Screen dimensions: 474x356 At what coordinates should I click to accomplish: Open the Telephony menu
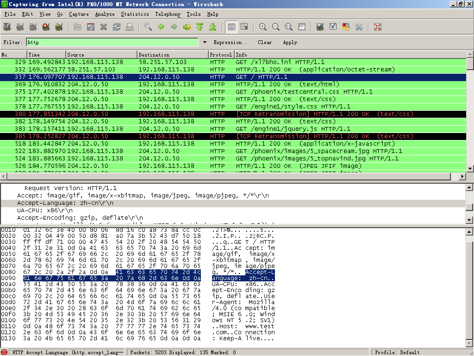pyautogui.click(x=168, y=14)
